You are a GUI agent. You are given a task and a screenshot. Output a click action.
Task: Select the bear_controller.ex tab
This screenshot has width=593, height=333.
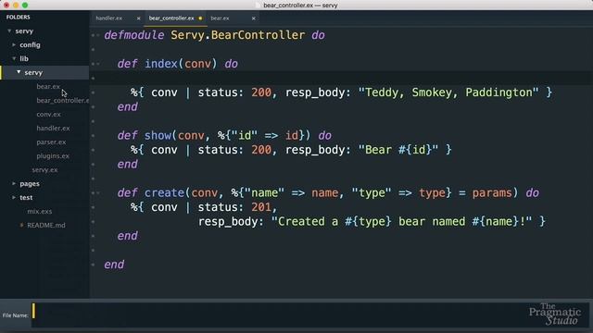tap(171, 18)
